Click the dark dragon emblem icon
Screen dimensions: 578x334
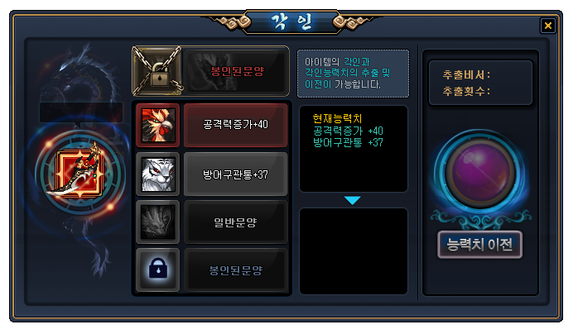[158, 222]
